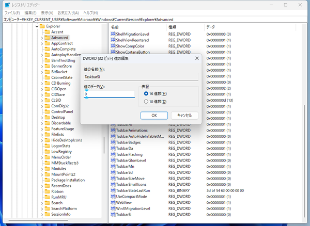
Task: Click the REG_BINARY type cell
Action: 179,190
